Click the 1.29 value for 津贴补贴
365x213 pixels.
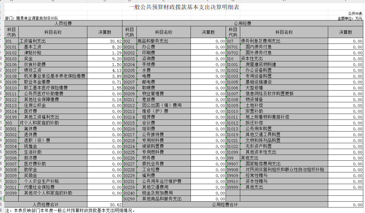click(105, 53)
